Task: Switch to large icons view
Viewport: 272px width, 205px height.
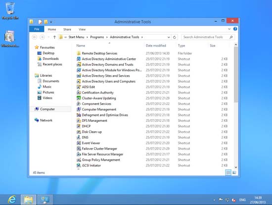Action: (x=234, y=172)
